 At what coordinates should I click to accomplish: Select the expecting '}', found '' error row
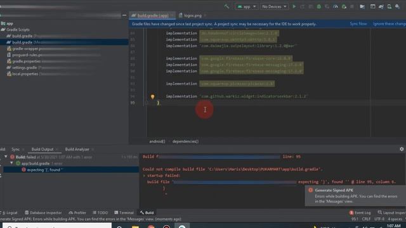coord(71,170)
